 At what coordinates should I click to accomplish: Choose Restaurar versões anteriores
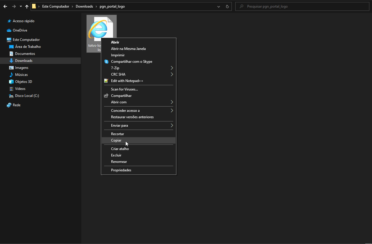click(x=132, y=117)
